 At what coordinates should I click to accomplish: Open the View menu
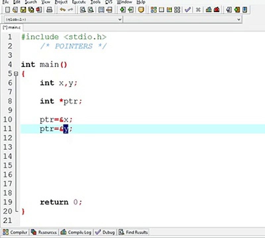(46, 2)
